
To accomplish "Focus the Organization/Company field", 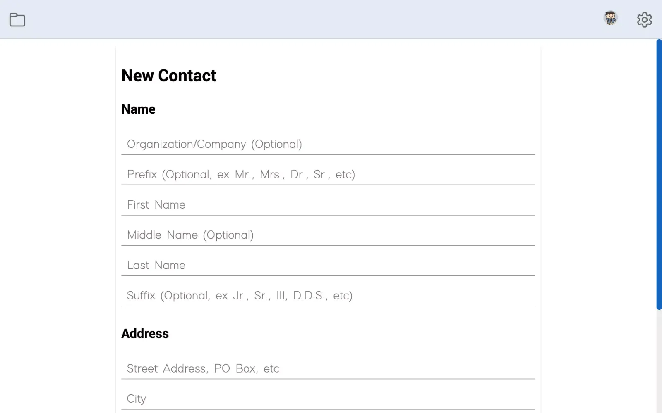I will (x=328, y=144).
